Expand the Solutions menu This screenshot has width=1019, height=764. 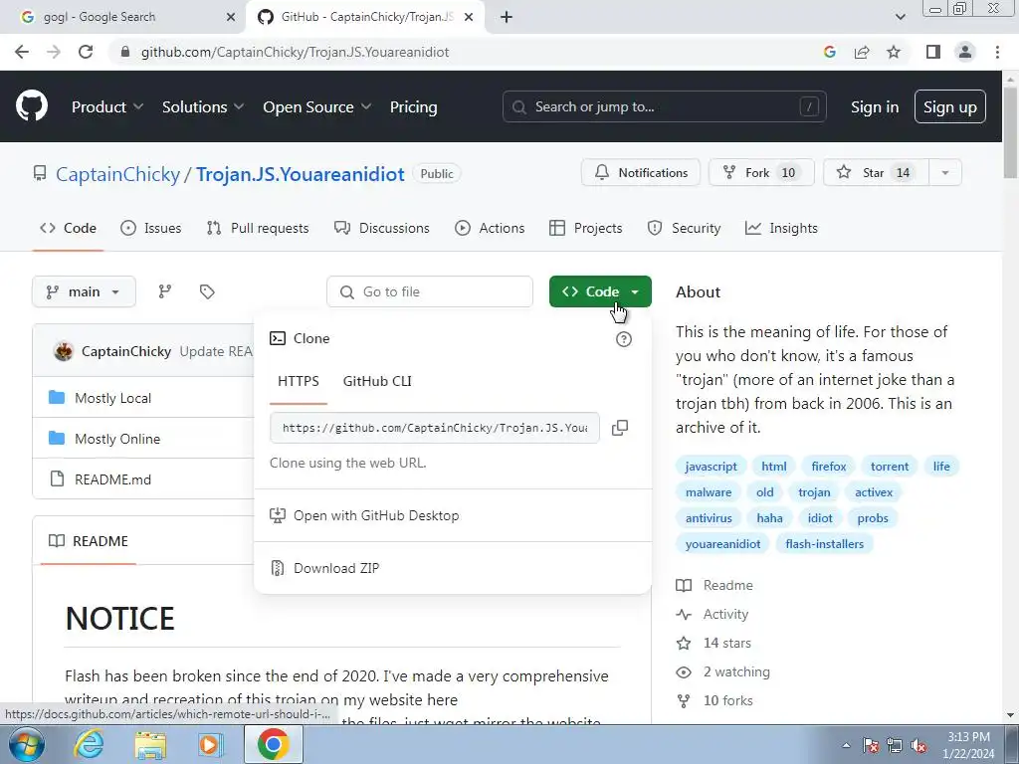click(x=203, y=107)
